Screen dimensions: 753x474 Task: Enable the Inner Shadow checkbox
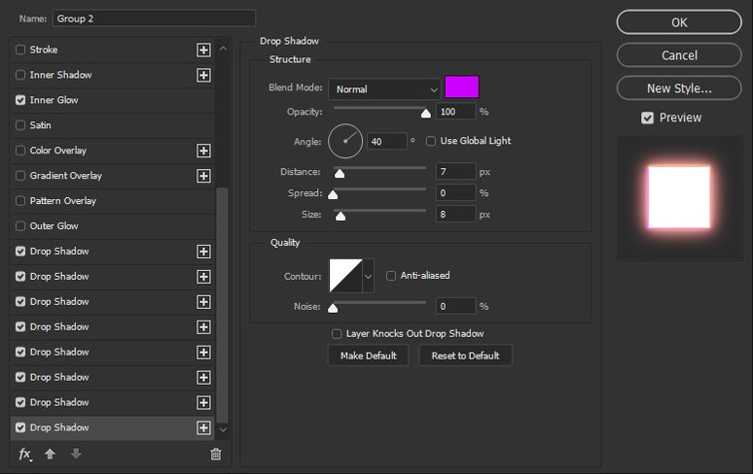click(x=20, y=75)
